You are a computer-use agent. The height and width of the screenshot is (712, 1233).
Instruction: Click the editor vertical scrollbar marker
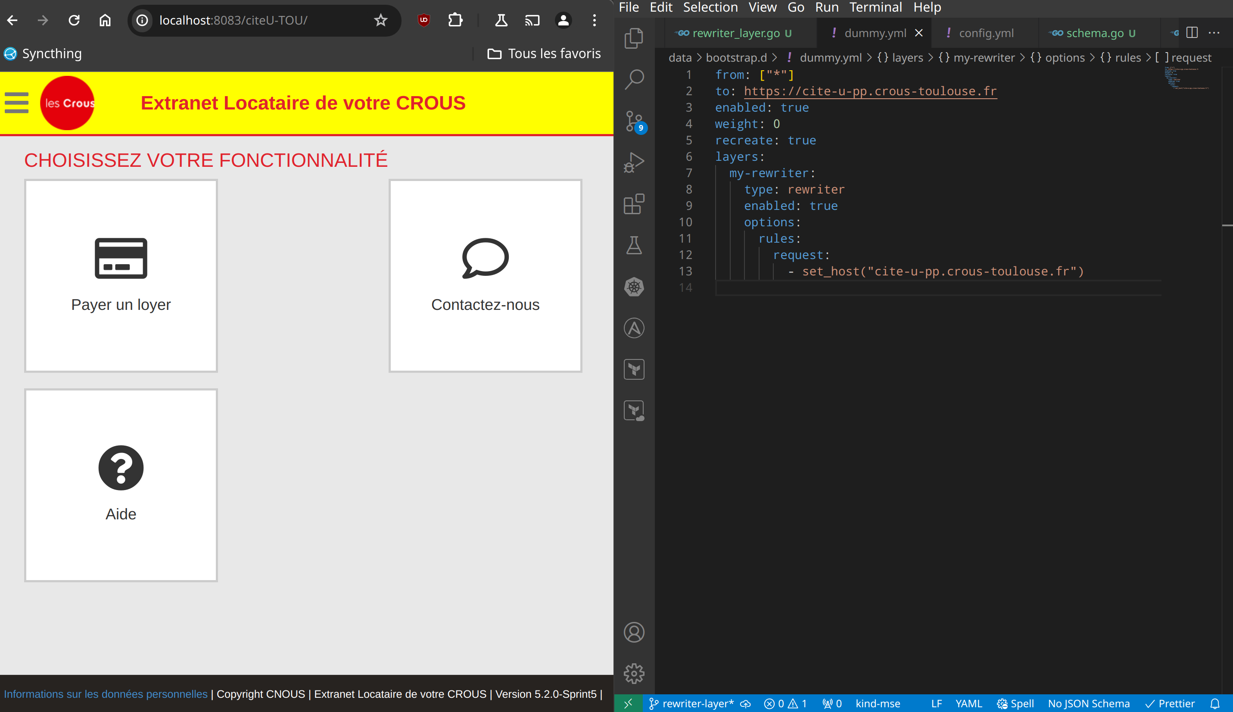(1227, 225)
